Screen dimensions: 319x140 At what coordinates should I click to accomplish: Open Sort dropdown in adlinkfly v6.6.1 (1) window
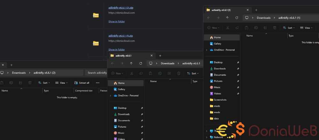[x=289, y=28]
